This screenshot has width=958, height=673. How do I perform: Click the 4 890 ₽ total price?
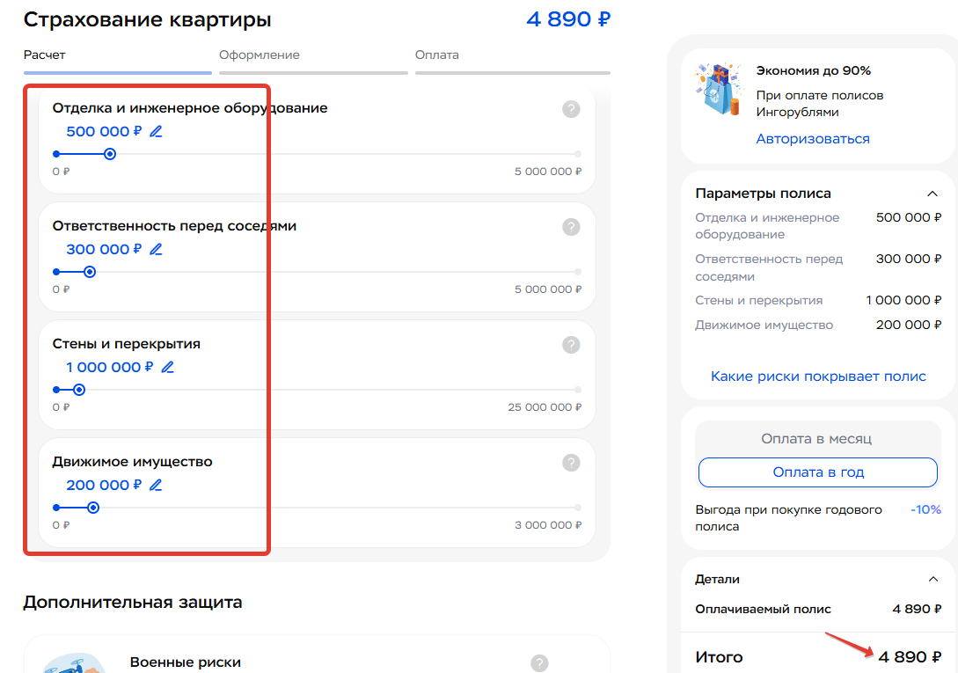[x=567, y=18]
